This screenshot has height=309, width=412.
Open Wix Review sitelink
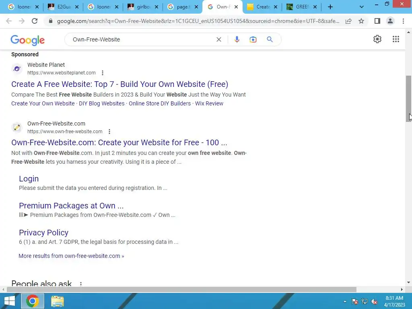[x=209, y=103]
